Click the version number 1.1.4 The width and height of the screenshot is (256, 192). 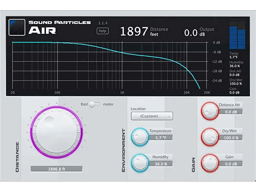click(103, 23)
